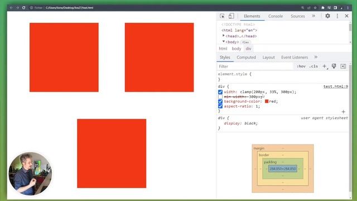Activate the inspect element picker tool
Image resolution: width=357 pixels, height=201 pixels.
pos(222,16)
